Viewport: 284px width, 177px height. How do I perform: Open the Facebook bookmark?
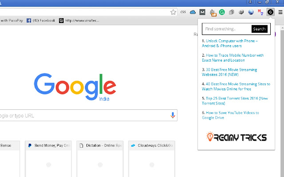point(41,20)
